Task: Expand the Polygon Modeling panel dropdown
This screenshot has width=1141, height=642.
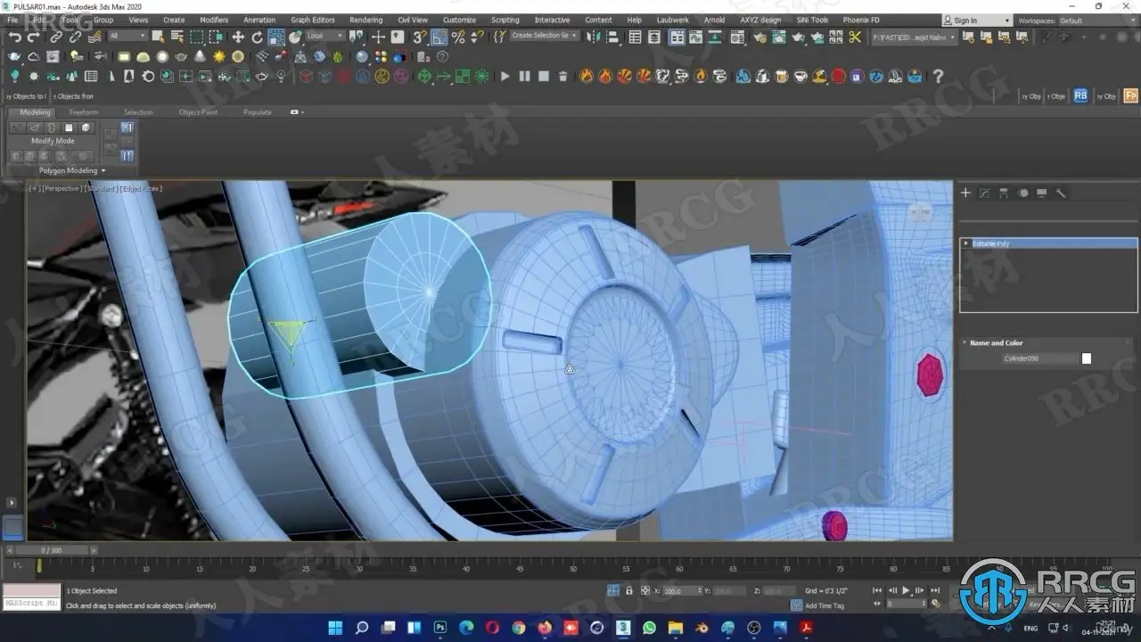Action: pos(72,170)
